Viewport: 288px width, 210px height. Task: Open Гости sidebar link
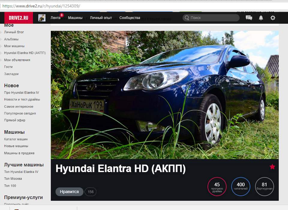(x=8, y=67)
